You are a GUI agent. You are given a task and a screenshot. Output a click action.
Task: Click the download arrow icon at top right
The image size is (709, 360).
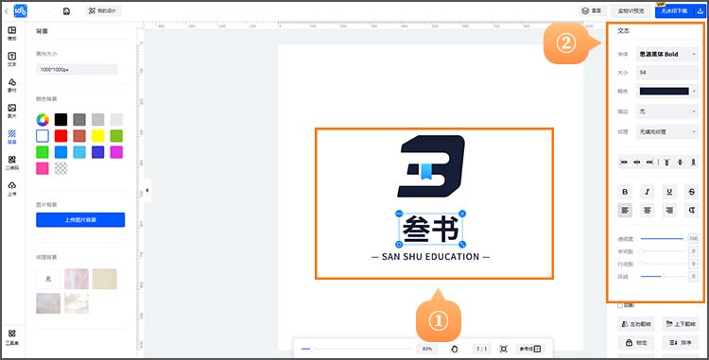click(700, 10)
